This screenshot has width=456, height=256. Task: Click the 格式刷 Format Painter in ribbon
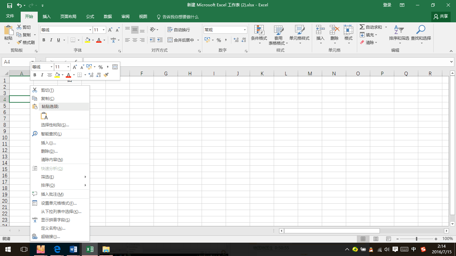point(26,42)
